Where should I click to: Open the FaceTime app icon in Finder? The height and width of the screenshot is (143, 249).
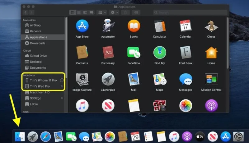[x=134, y=52]
